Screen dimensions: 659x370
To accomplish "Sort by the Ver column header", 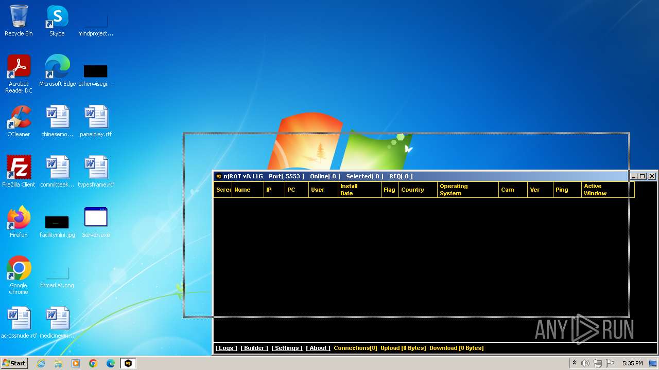I will [x=541, y=190].
